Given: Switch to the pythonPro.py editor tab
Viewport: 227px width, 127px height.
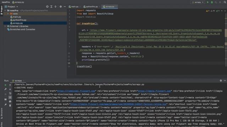Looking at the screenshot, I should [x=91, y=7].
